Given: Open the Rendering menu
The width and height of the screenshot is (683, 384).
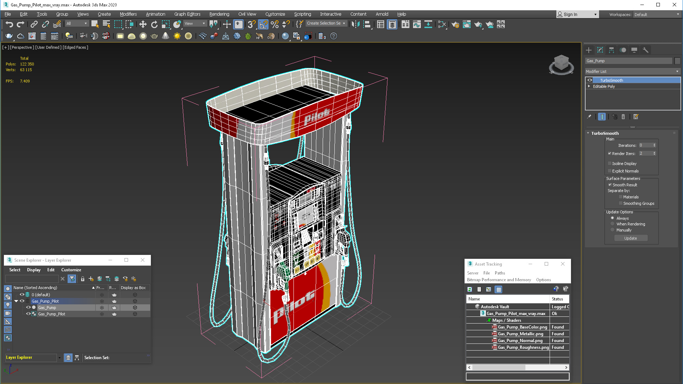Looking at the screenshot, I should click(x=219, y=14).
